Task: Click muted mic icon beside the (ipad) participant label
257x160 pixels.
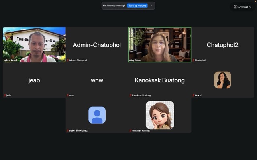Action: [68, 131]
